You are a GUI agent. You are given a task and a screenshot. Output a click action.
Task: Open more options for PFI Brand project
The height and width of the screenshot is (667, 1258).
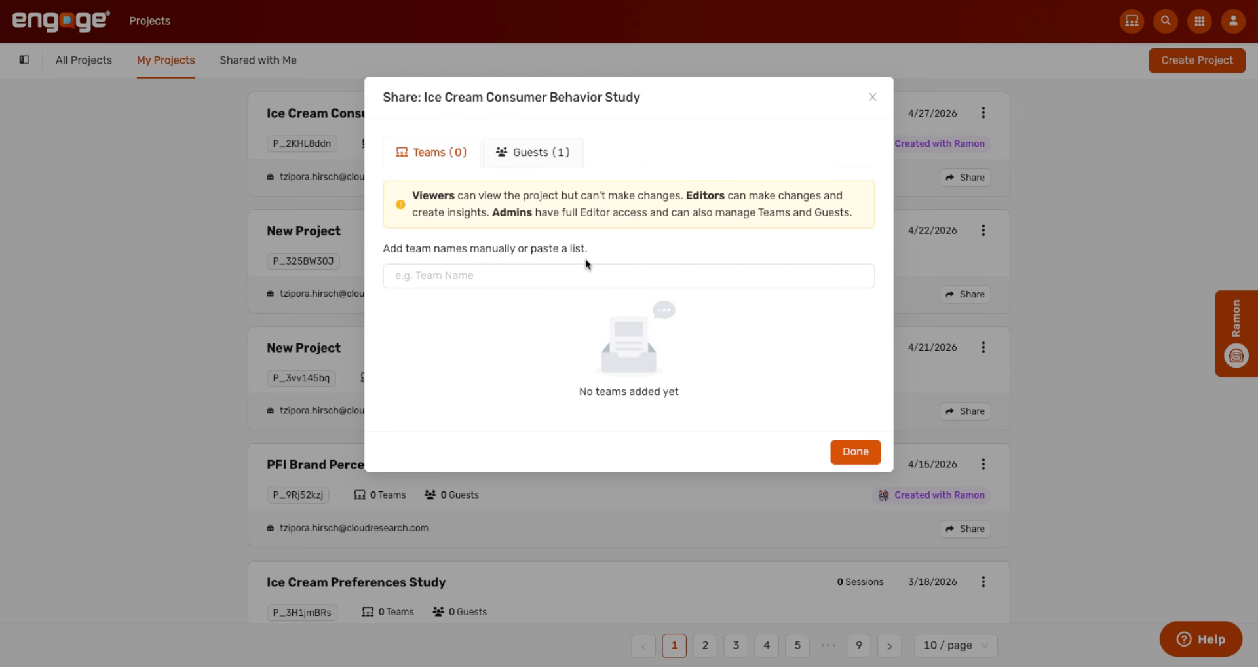(983, 464)
